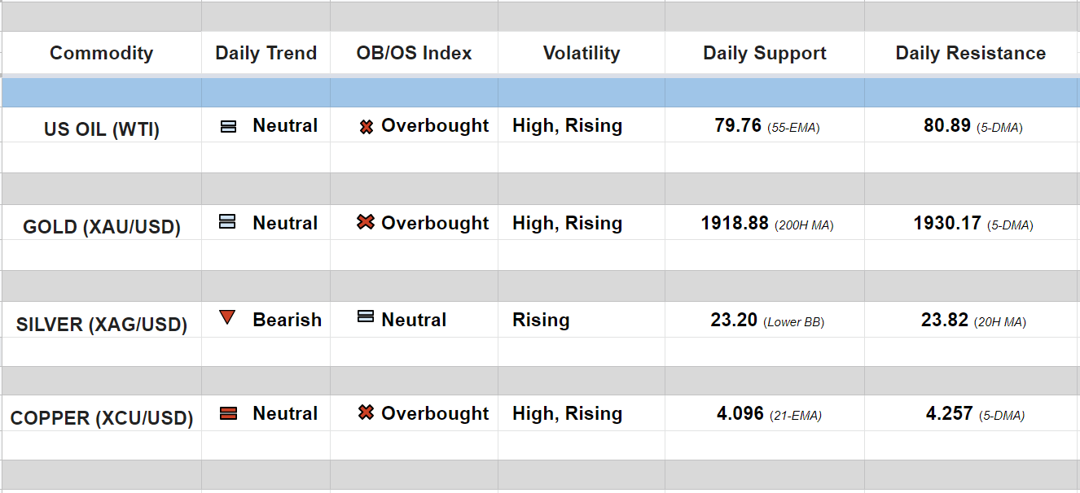
Task: Click Gold's 1918.88 support value
Action: pyautogui.click(x=734, y=224)
